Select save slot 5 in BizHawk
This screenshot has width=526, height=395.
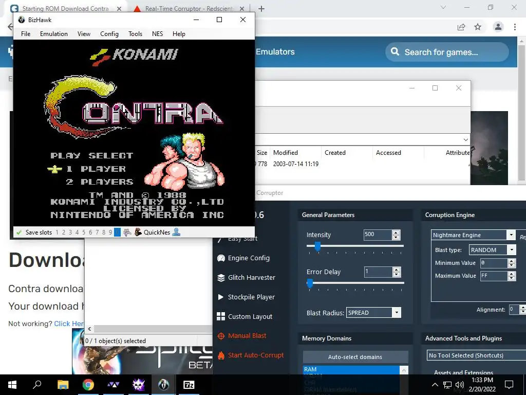[x=84, y=232]
